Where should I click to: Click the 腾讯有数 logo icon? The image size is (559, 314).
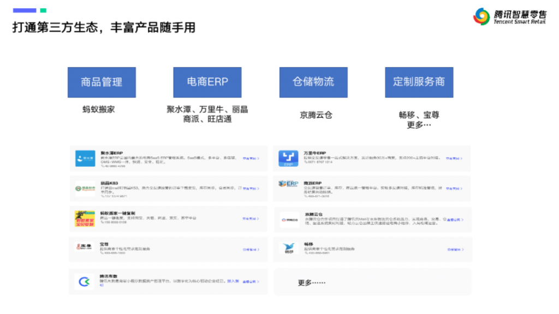pos(84,282)
